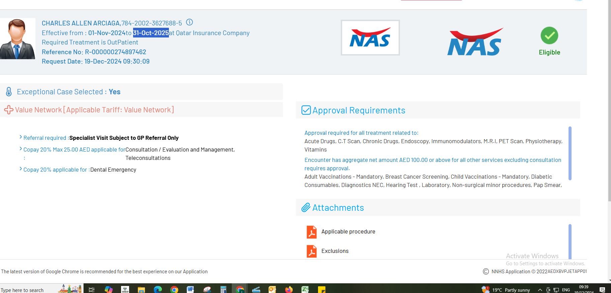
Task: Click the Value Network cross icon
Action: point(9,110)
